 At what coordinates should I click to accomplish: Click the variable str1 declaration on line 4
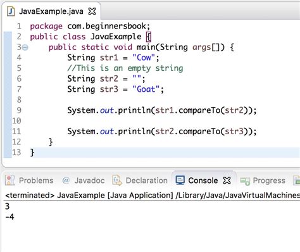pos(109,58)
